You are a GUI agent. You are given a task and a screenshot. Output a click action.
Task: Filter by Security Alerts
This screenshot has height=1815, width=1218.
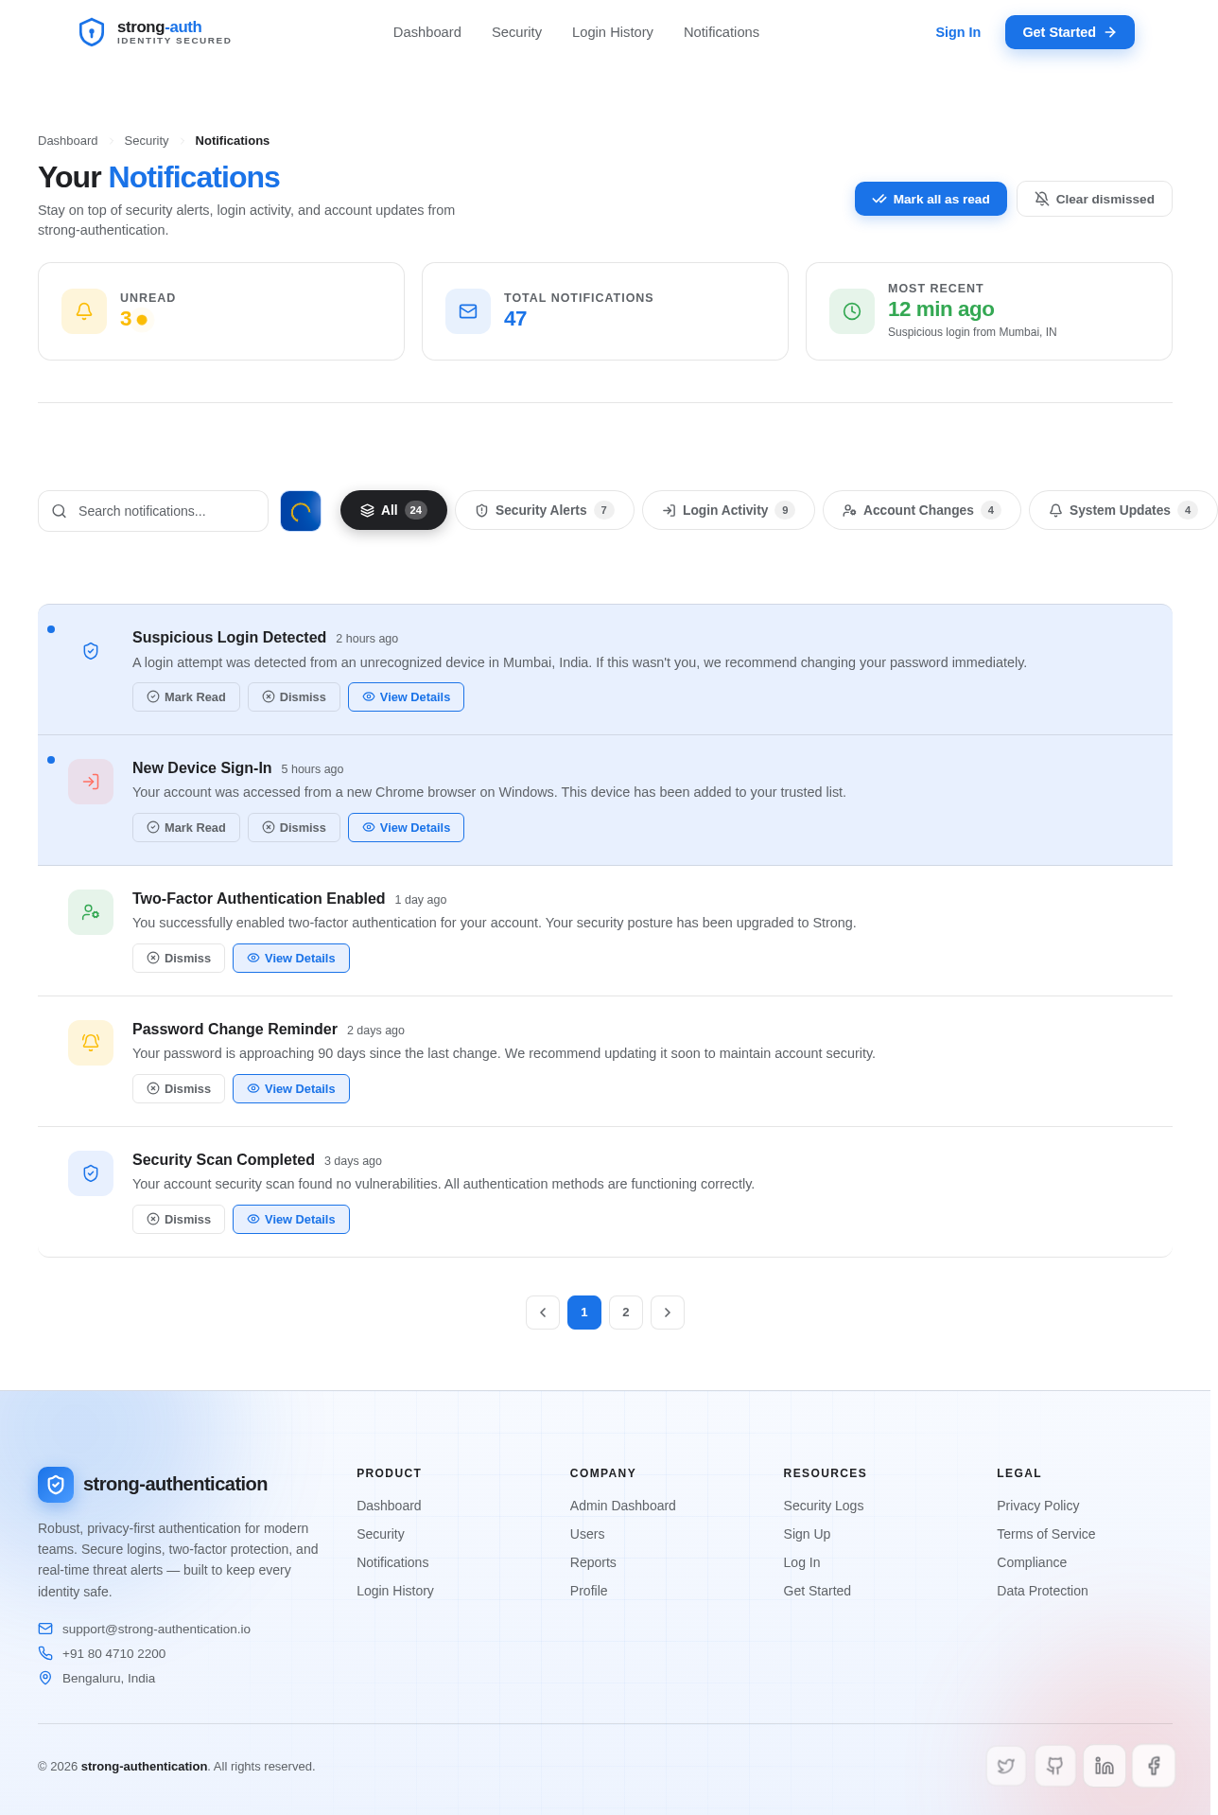(545, 510)
